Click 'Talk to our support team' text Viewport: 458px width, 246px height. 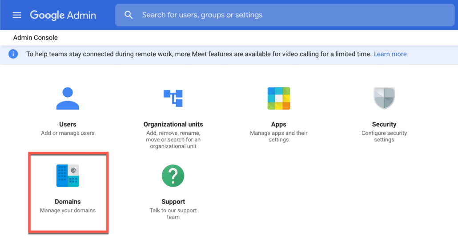[173, 214]
